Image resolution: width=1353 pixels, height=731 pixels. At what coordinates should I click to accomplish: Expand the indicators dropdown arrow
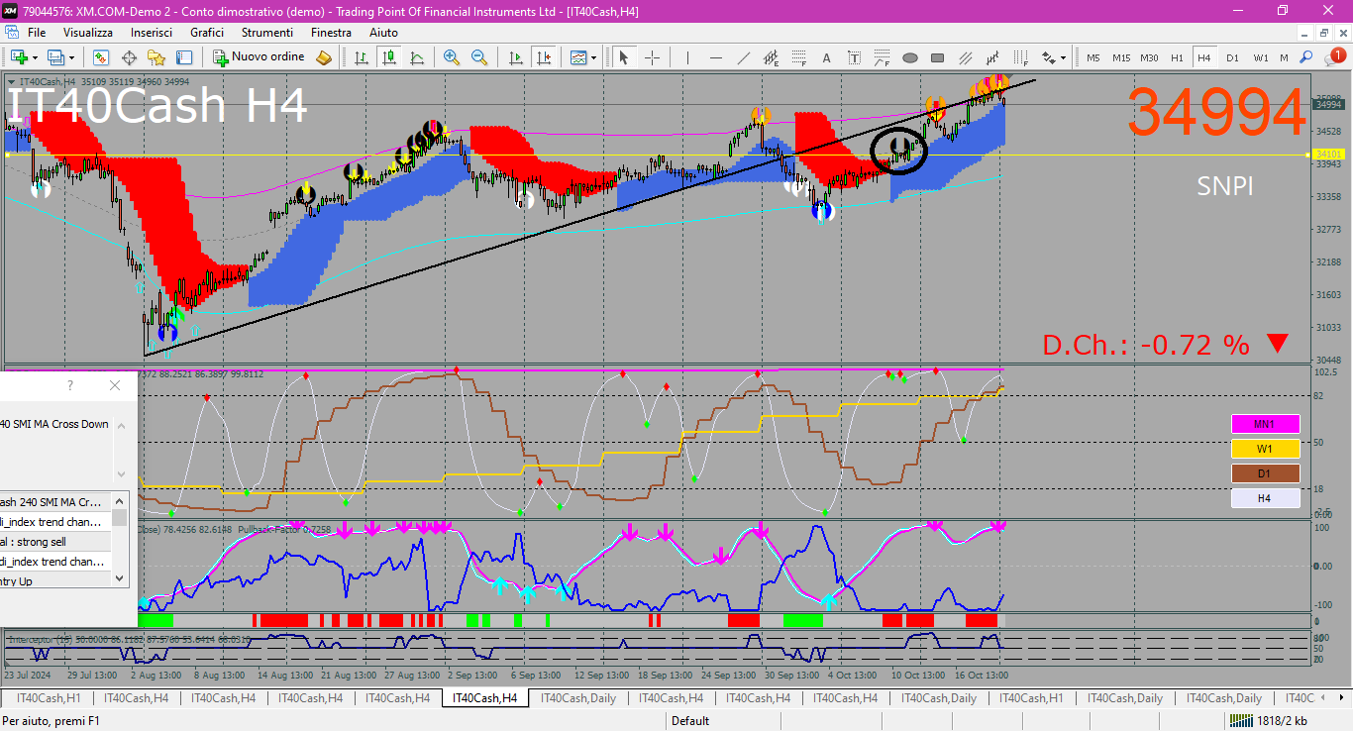(x=594, y=57)
